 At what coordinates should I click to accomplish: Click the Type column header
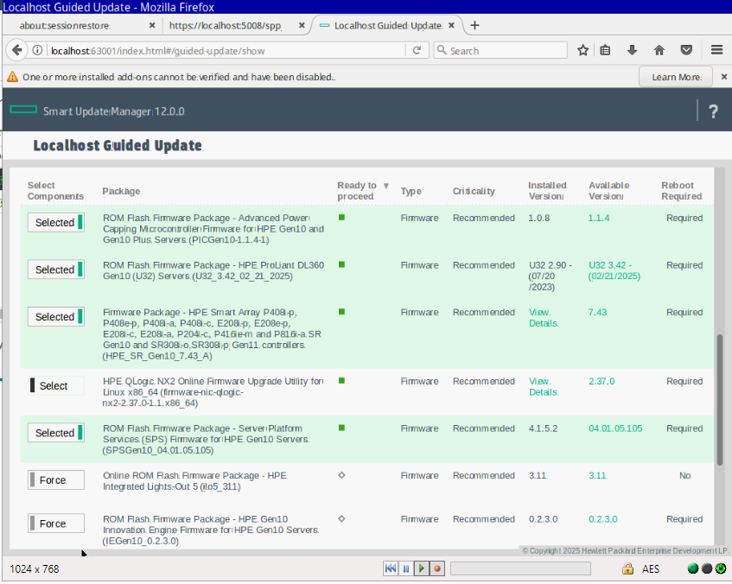pyautogui.click(x=411, y=191)
